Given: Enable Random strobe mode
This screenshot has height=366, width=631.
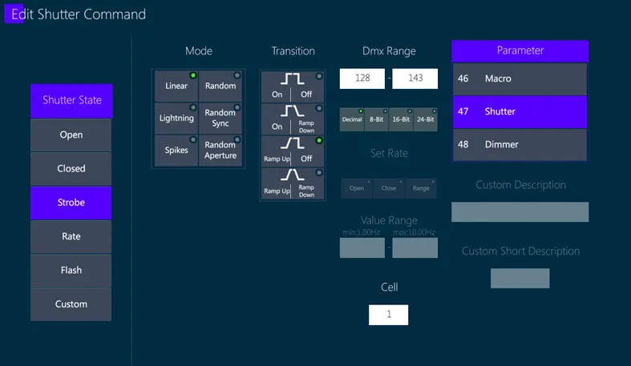Looking at the screenshot, I should [220, 86].
